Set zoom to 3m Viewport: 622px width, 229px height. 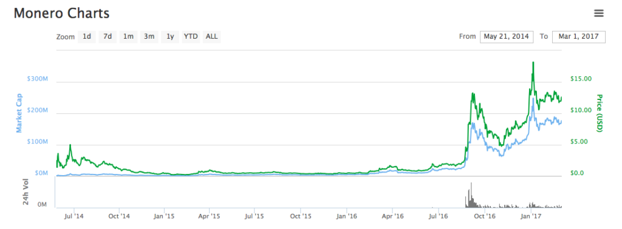tap(149, 37)
